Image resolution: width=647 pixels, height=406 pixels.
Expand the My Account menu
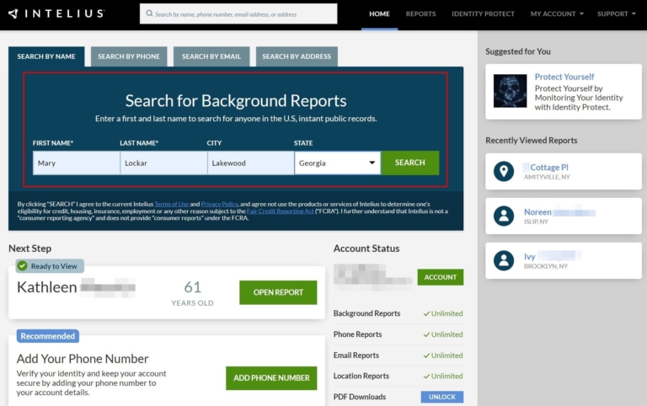pos(557,14)
